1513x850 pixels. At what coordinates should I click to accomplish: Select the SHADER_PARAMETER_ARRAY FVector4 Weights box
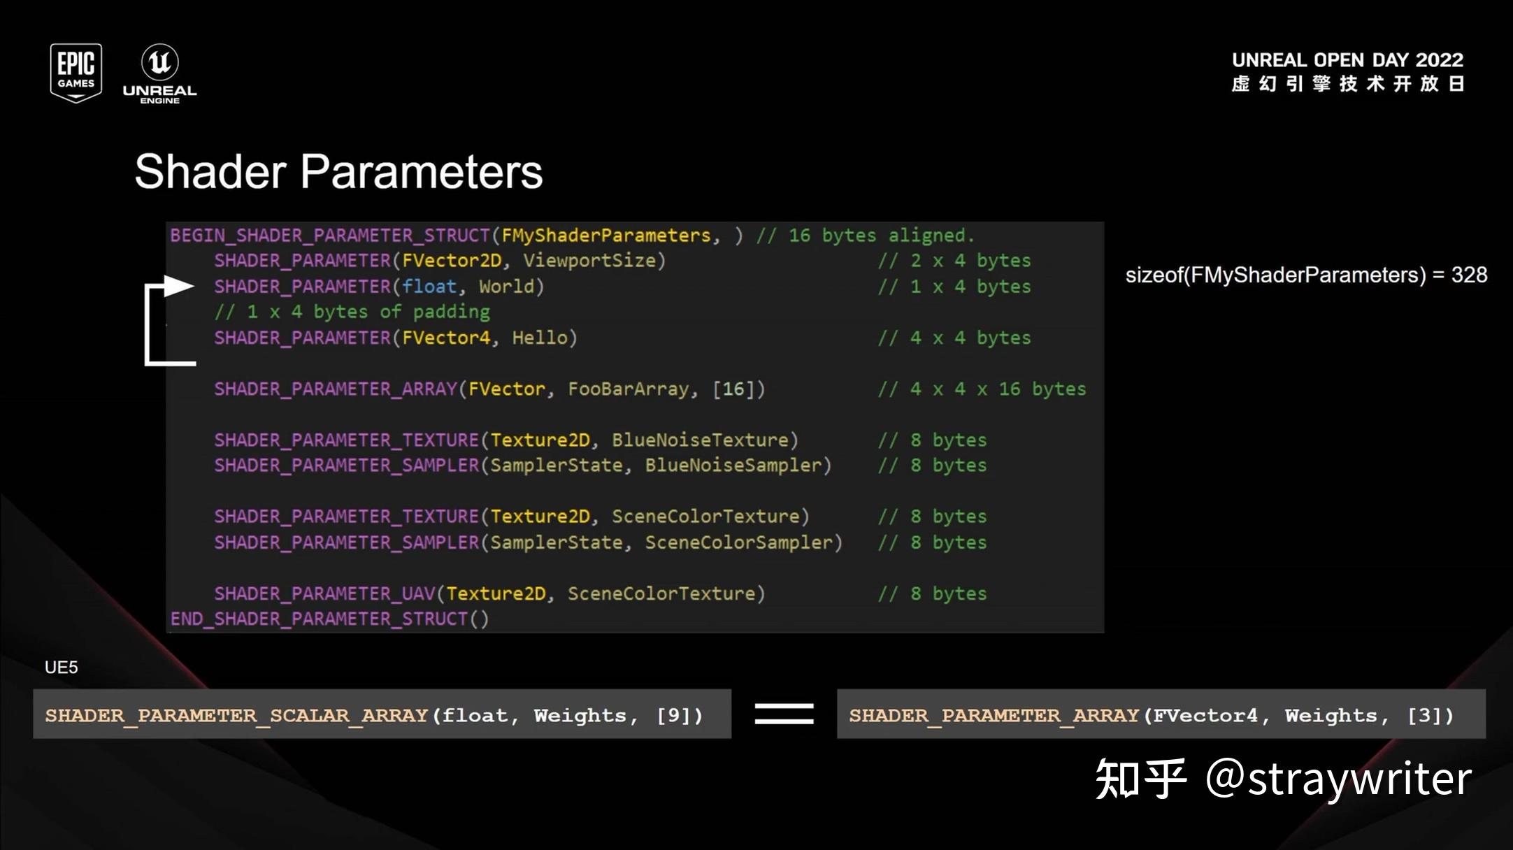click(x=1161, y=714)
